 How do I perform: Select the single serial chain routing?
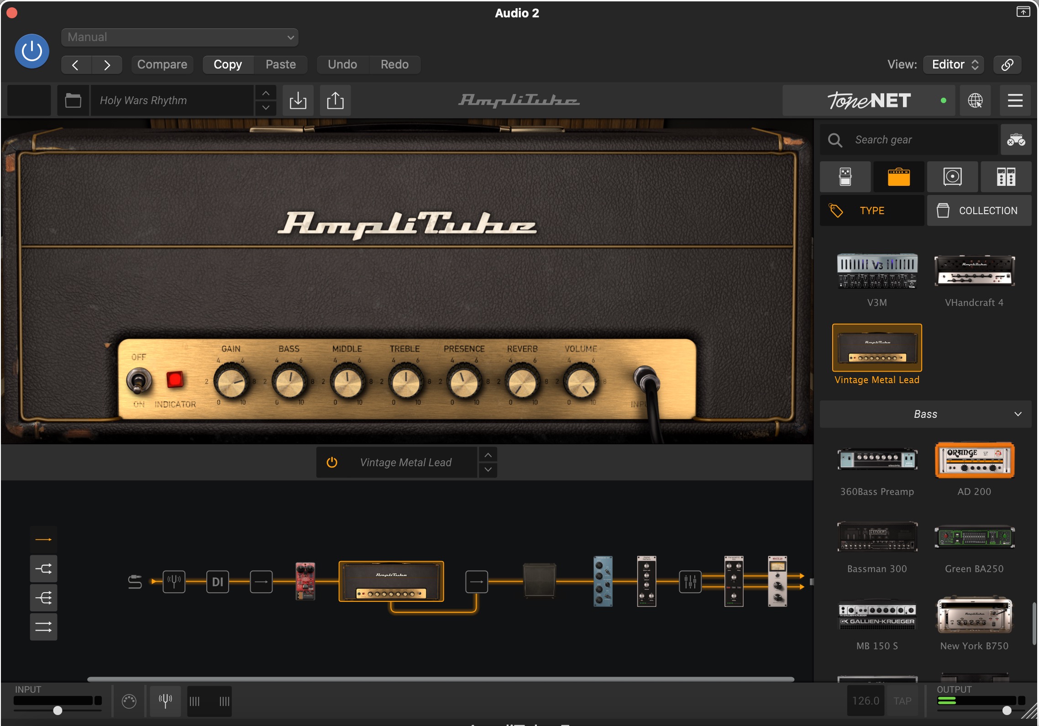click(44, 540)
